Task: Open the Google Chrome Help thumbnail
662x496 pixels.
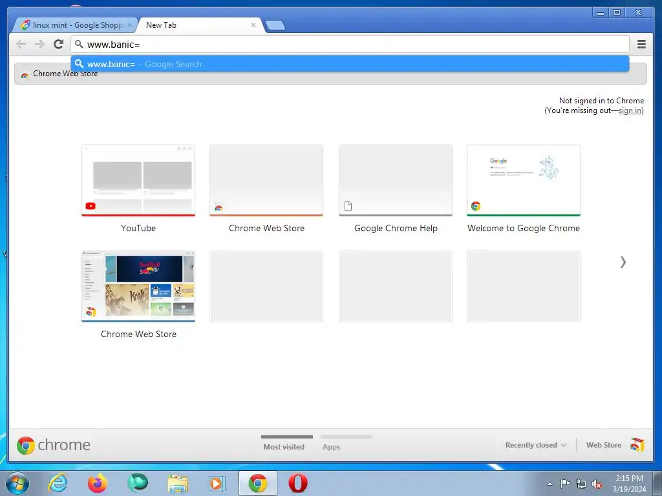Action: pos(396,181)
